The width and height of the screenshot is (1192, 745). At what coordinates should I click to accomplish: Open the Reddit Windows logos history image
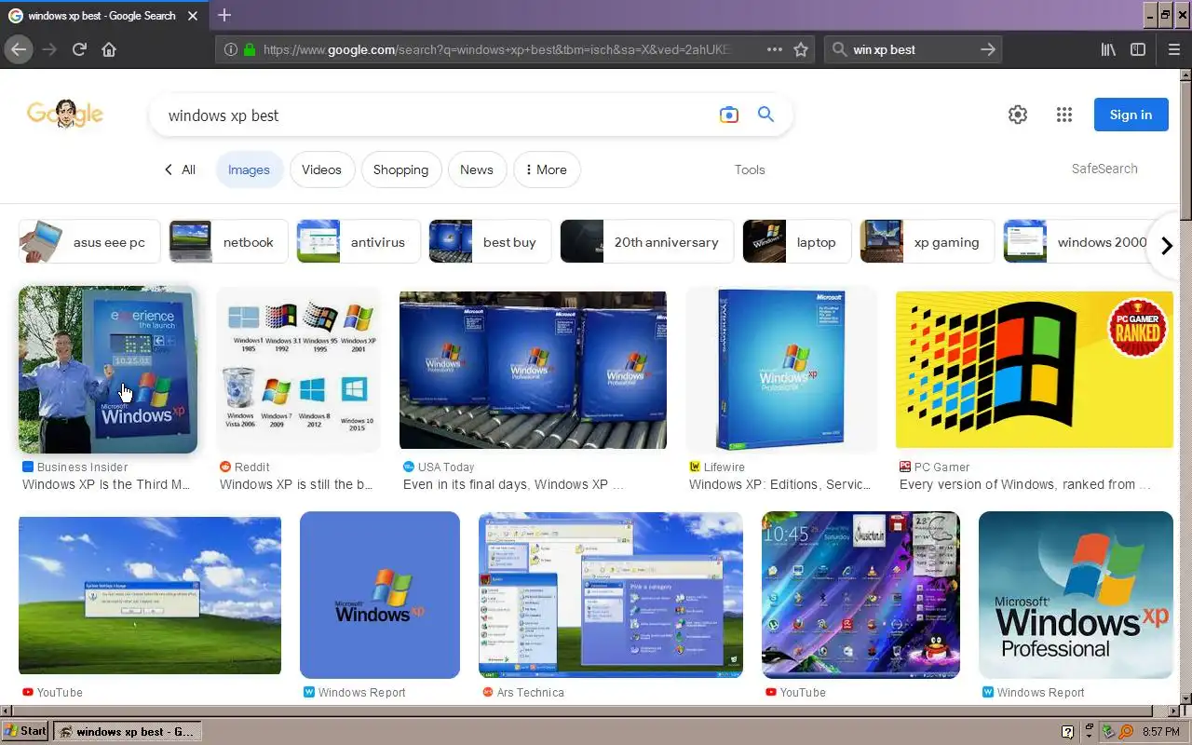(x=299, y=370)
